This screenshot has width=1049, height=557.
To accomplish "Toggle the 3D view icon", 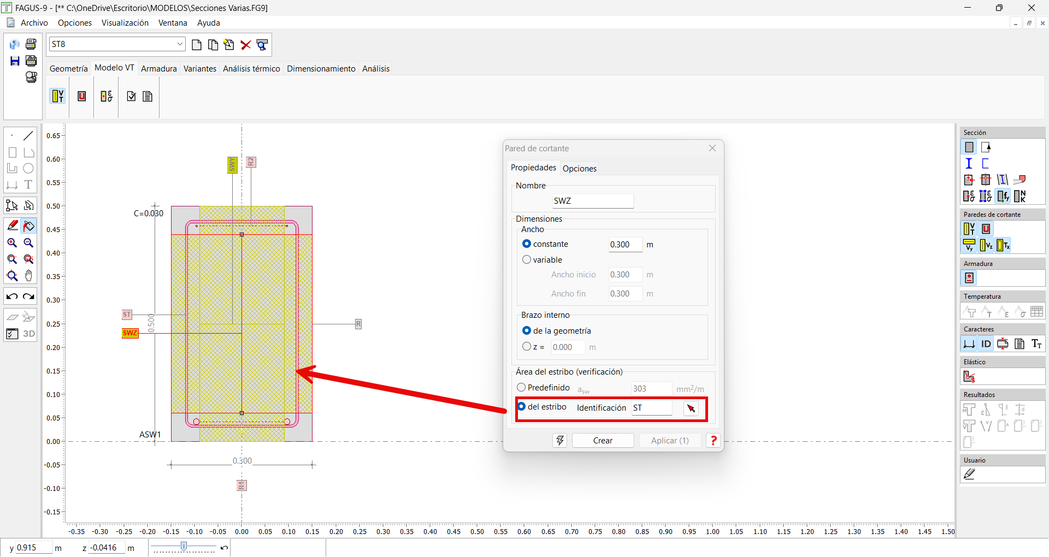I will pos(29,334).
